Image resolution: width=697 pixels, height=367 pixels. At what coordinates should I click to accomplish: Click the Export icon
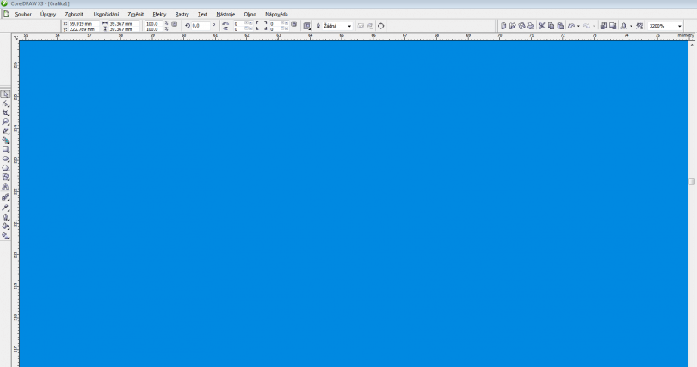tap(613, 26)
